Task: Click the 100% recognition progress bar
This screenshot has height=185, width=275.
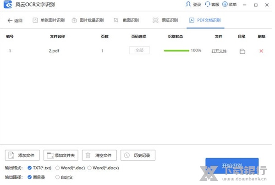Action: [176, 51]
